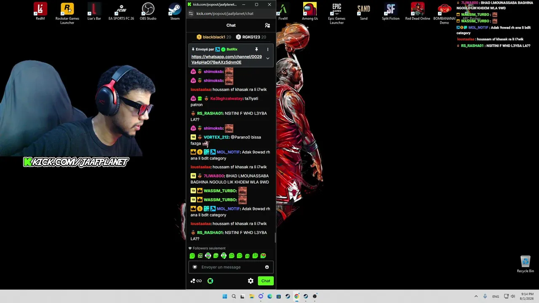Open the RedM desktop shortcut
This screenshot has width=539, height=303.
40,12
